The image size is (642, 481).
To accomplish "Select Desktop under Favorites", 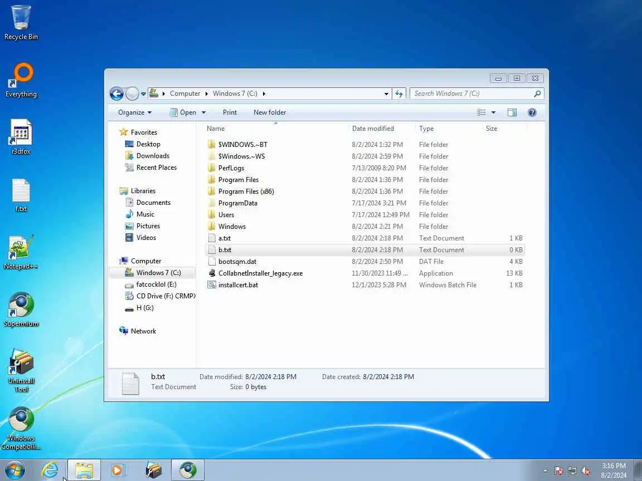I will click(x=143, y=144).
